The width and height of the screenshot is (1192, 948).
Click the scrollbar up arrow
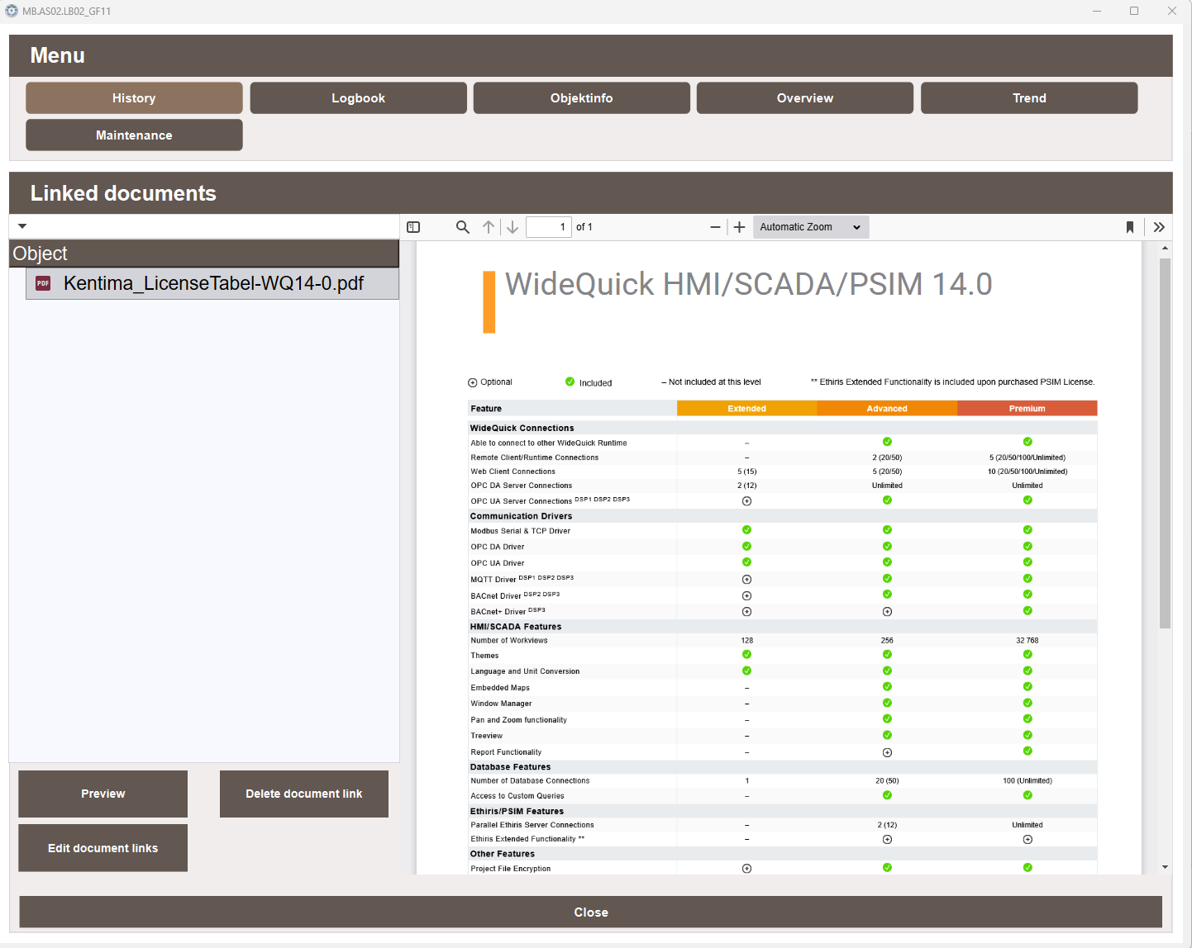tap(1165, 248)
